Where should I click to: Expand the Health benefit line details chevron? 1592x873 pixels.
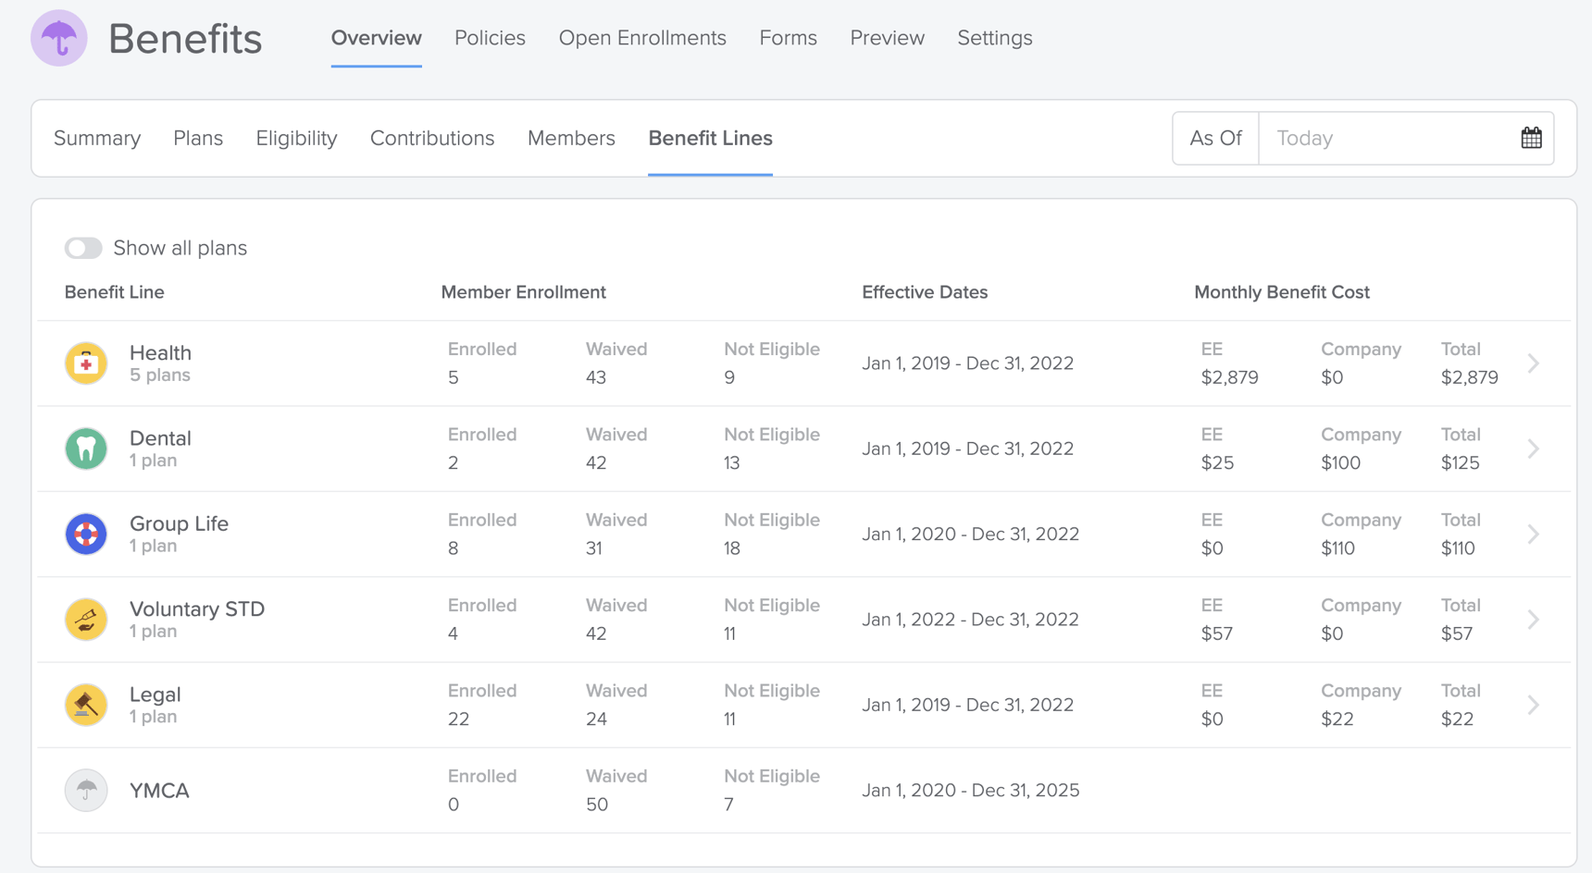click(1533, 363)
